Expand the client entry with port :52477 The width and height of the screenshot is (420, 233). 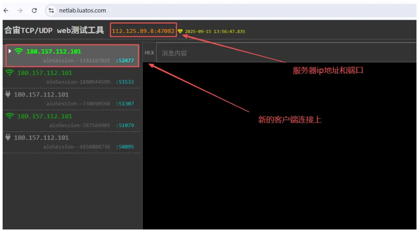(x=10, y=51)
